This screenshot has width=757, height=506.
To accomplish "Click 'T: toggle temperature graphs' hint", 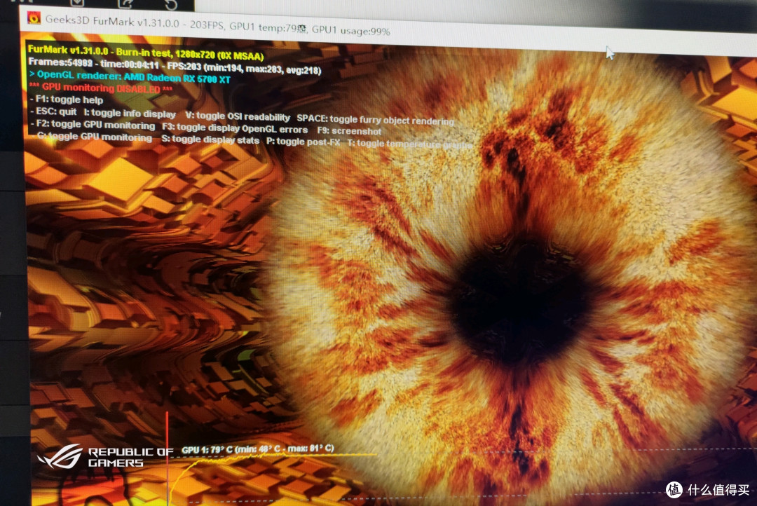I will coord(409,144).
